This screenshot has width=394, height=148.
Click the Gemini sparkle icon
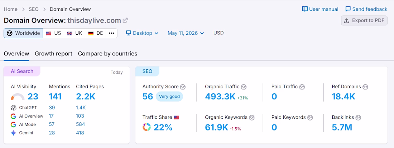[14, 133]
